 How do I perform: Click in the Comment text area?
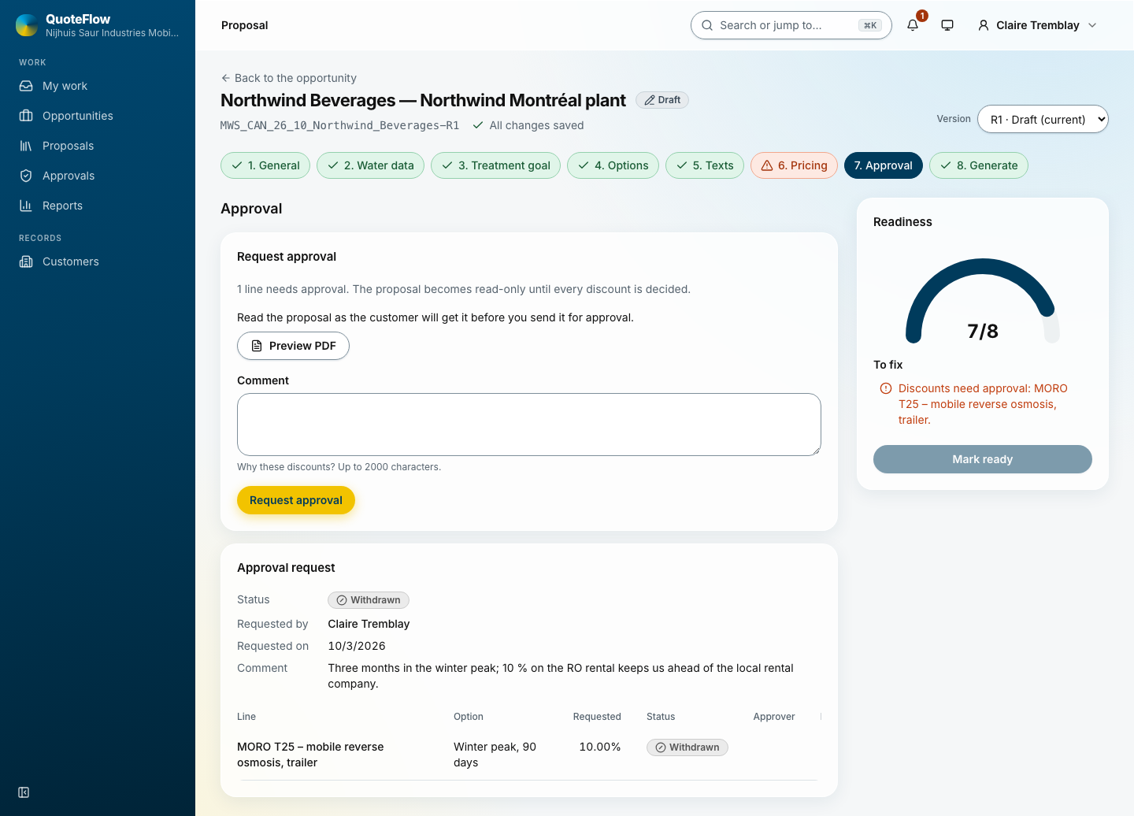click(x=529, y=425)
